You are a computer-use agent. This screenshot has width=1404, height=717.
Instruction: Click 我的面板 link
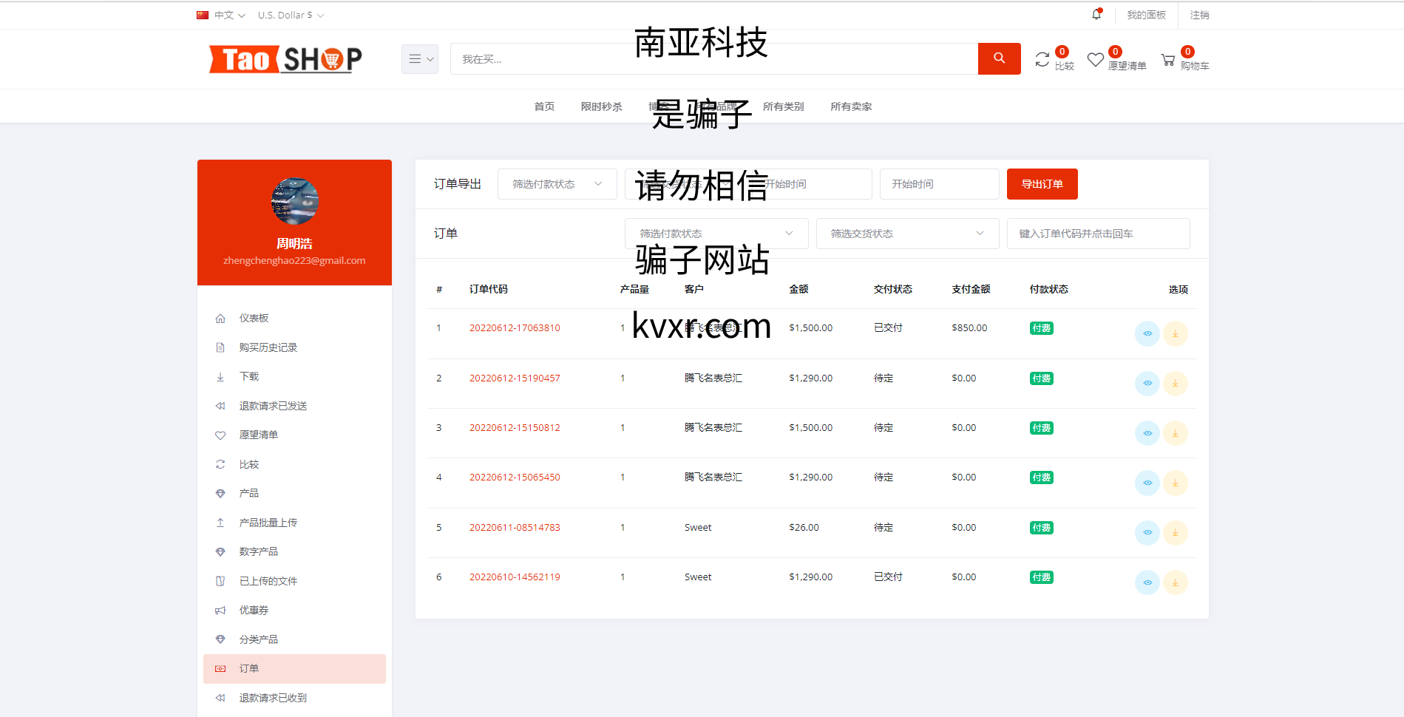tap(1146, 15)
